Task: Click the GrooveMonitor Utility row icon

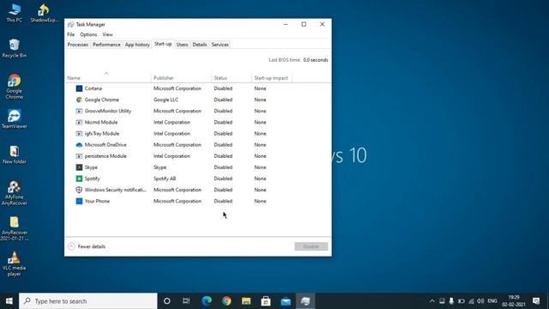Action: (x=79, y=111)
